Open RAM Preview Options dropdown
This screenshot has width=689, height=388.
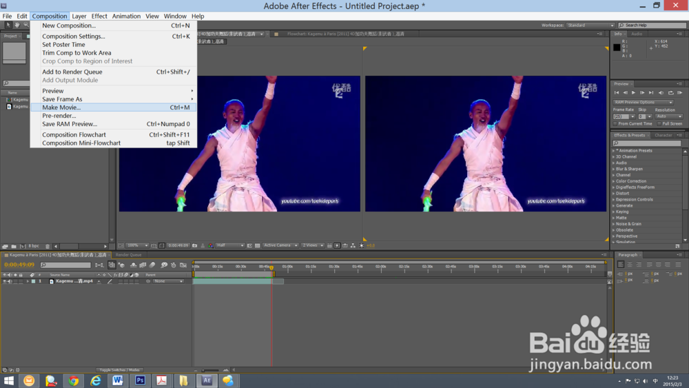(x=644, y=103)
